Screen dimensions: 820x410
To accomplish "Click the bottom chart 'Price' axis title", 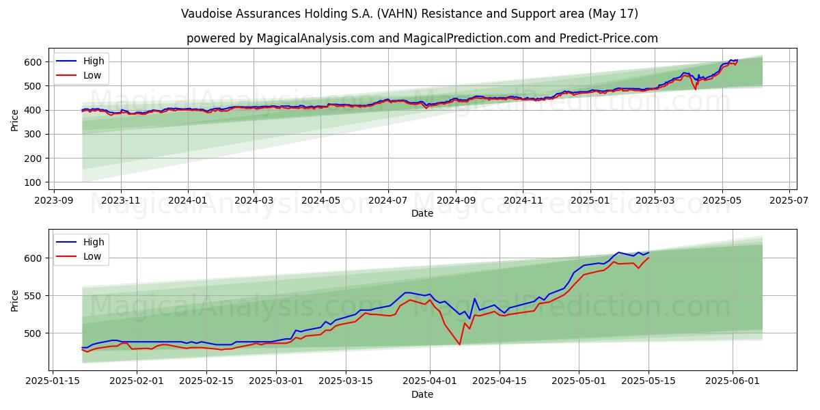I will pos(15,300).
